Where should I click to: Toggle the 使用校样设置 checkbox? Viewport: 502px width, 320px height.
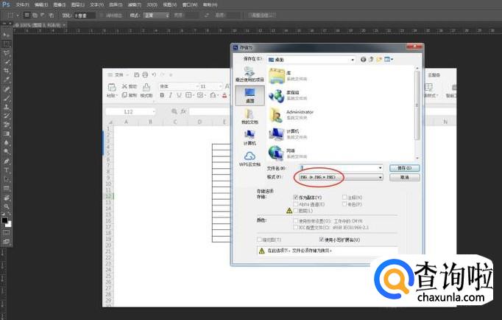296,221
